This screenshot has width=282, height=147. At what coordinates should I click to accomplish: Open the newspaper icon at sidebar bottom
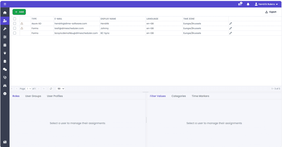5,142
